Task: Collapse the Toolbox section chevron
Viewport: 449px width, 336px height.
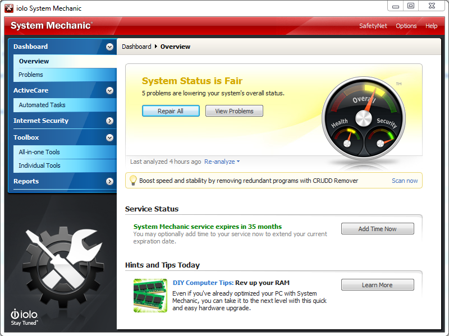Action: (109, 137)
